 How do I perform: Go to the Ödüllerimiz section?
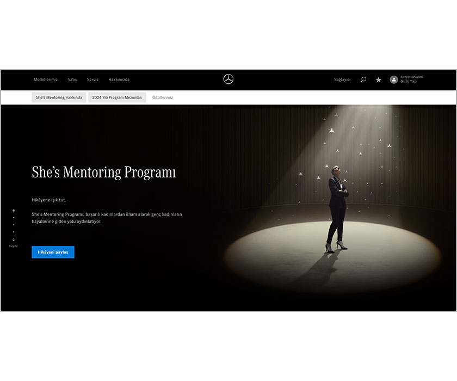coord(163,97)
